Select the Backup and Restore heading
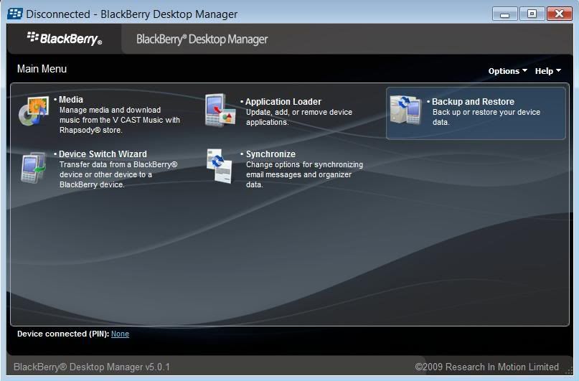Viewport: 579px width, 381px height. click(x=473, y=101)
